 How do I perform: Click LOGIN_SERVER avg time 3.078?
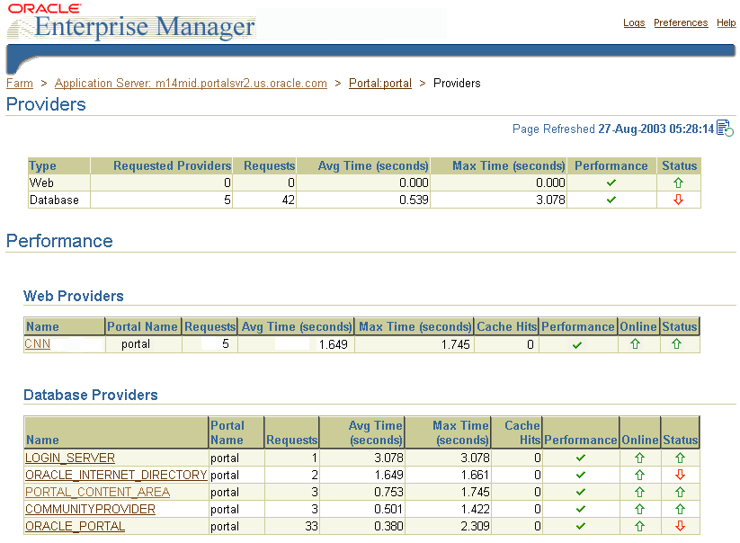(388, 458)
